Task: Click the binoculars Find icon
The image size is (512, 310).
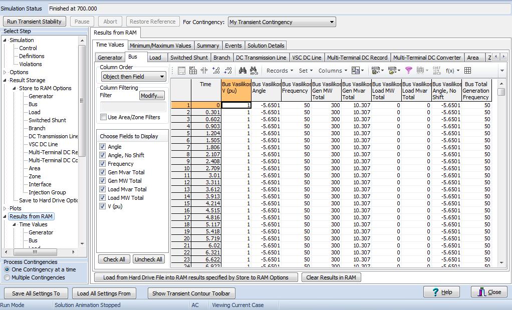Action: (x=242, y=71)
